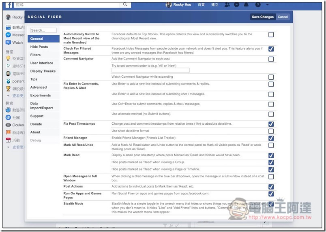
Task: Click the comment order text field
Action: click(150, 70)
